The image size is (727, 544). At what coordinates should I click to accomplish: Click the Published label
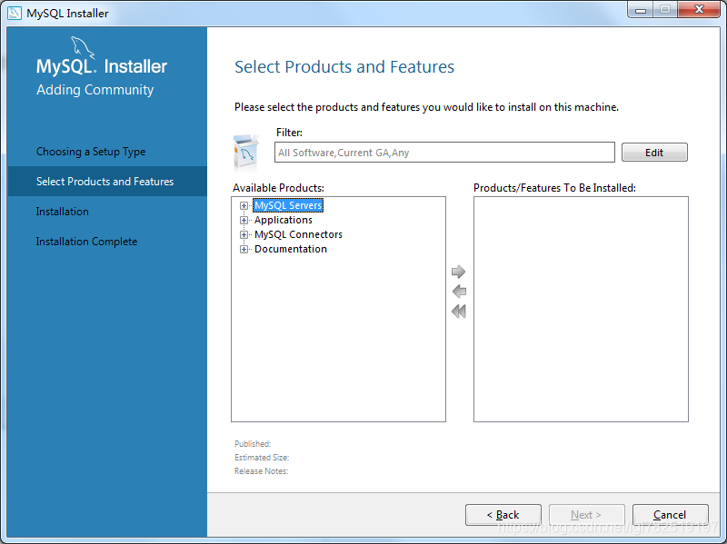253,444
